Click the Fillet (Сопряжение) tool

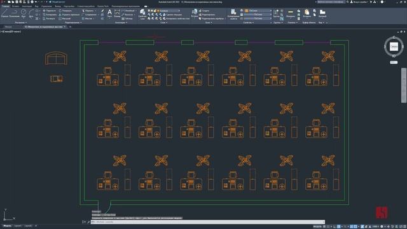click(89, 15)
